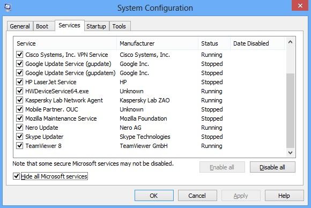Disable the HP LaserJet Service checkbox

pyautogui.click(x=19, y=81)
